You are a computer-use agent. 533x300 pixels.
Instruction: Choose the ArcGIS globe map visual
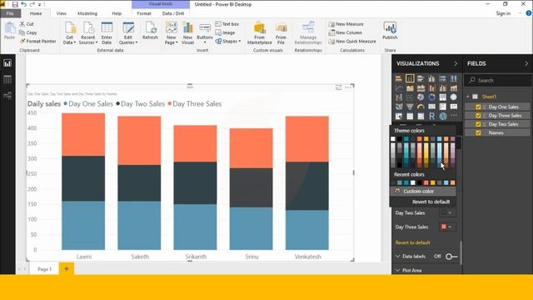click(x=442, y=117)
